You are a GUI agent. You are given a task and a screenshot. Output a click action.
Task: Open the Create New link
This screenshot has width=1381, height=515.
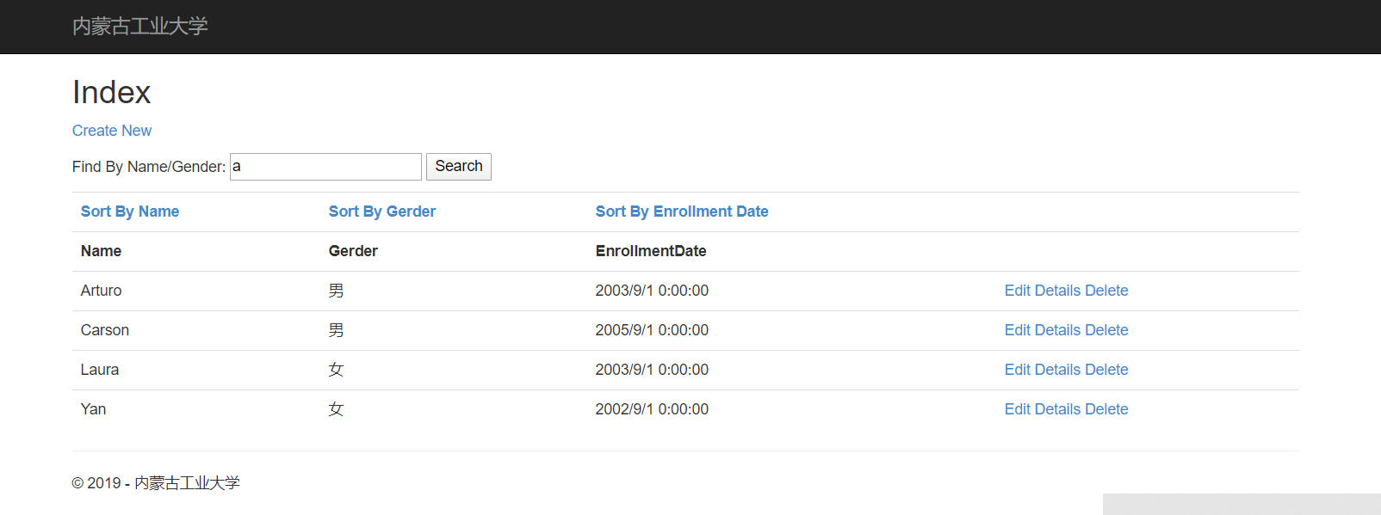point(112,131)
